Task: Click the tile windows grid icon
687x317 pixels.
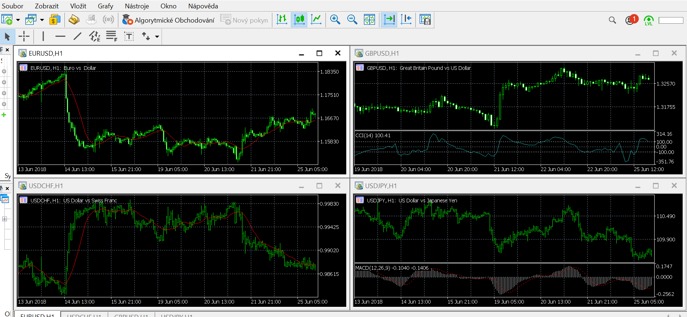Action: pyautogui.click(x=369, y=20)
